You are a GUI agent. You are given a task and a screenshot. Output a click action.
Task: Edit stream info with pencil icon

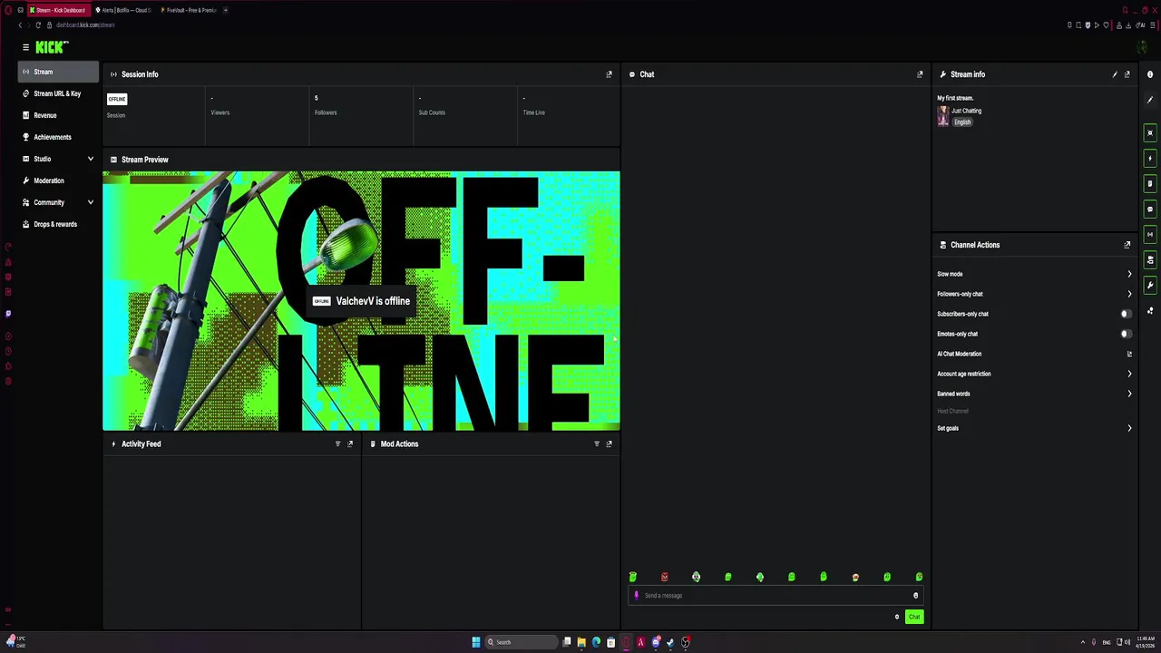1115,74
